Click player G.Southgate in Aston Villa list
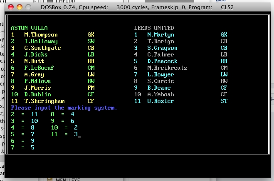274x181 pixels. [x=42, y=48]
